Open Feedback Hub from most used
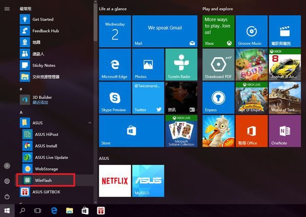306x217 pixels. tap(46, 31)
